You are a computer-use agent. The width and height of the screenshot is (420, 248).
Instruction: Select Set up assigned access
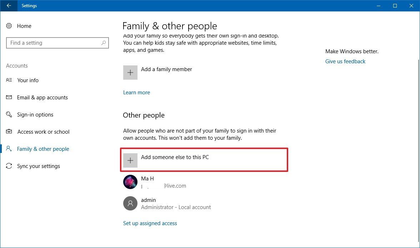pos(150,223)
